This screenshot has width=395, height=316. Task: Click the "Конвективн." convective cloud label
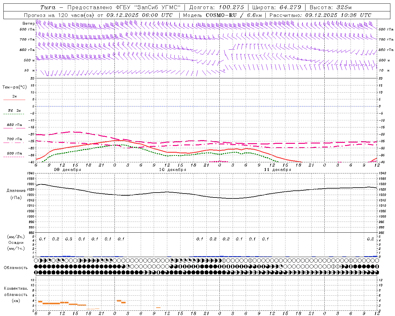click(x=16, y=289)
